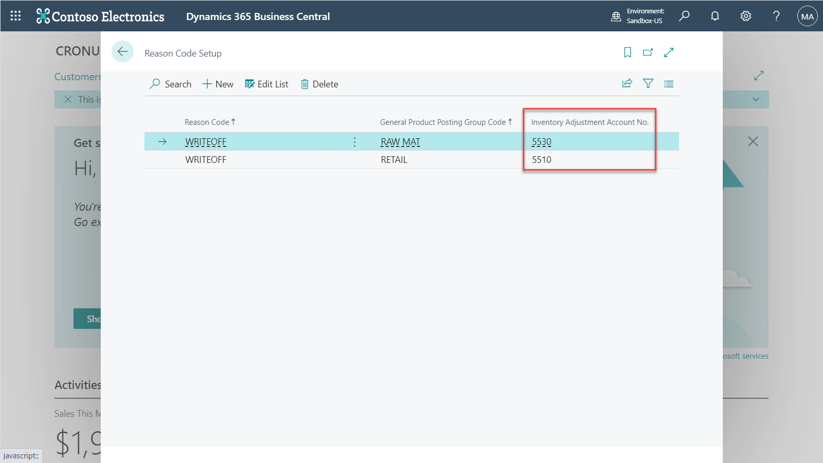Share the list via share icon

627,84
